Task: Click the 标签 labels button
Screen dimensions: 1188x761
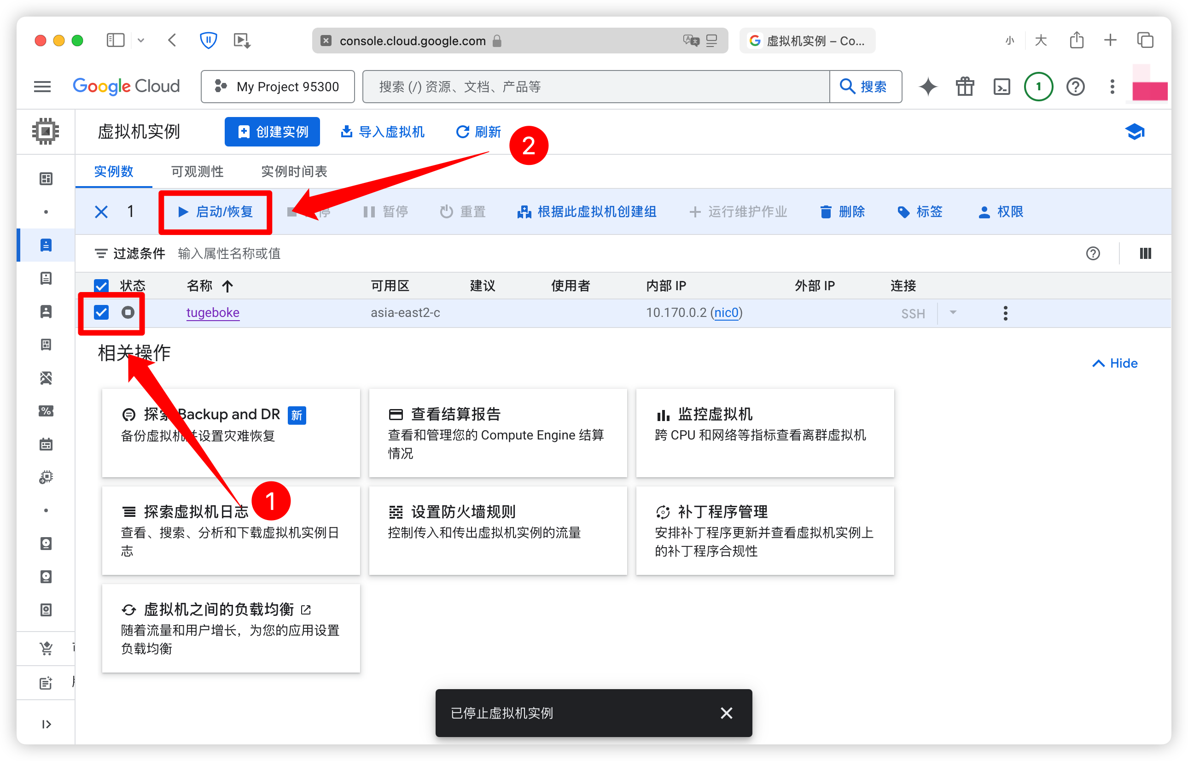Action: [x=920, y=212]
